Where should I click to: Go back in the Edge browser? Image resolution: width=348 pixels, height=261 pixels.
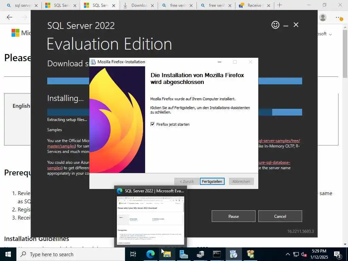(x=10, y=17)
